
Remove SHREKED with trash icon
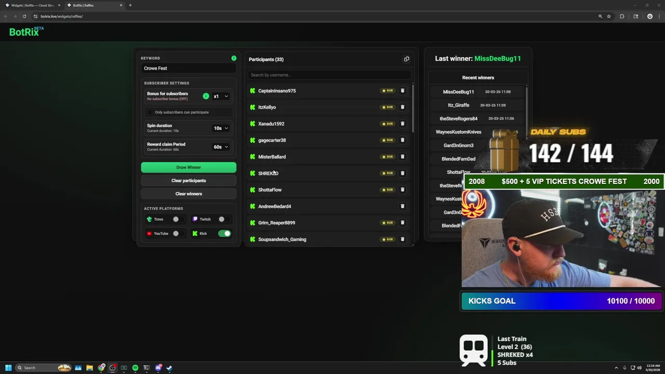click(402, 173)
